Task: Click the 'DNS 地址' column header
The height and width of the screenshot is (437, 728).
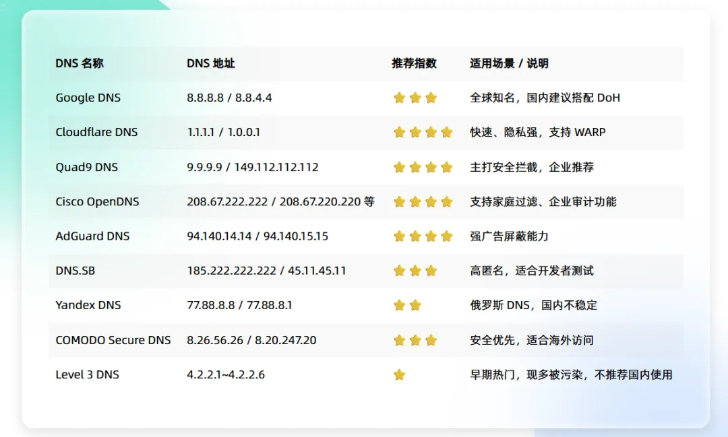Action: pyautogui.click(x=211, y=63)
